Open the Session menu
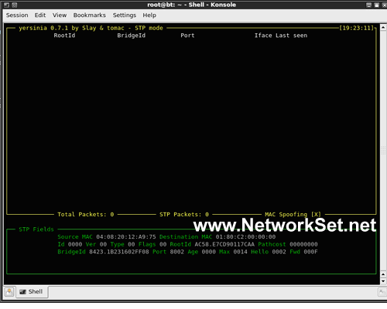 click(x=17, y=15)
